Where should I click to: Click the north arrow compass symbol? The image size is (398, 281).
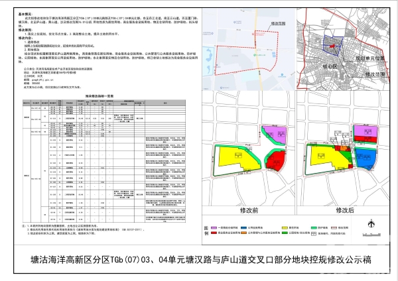coord(371,224)
